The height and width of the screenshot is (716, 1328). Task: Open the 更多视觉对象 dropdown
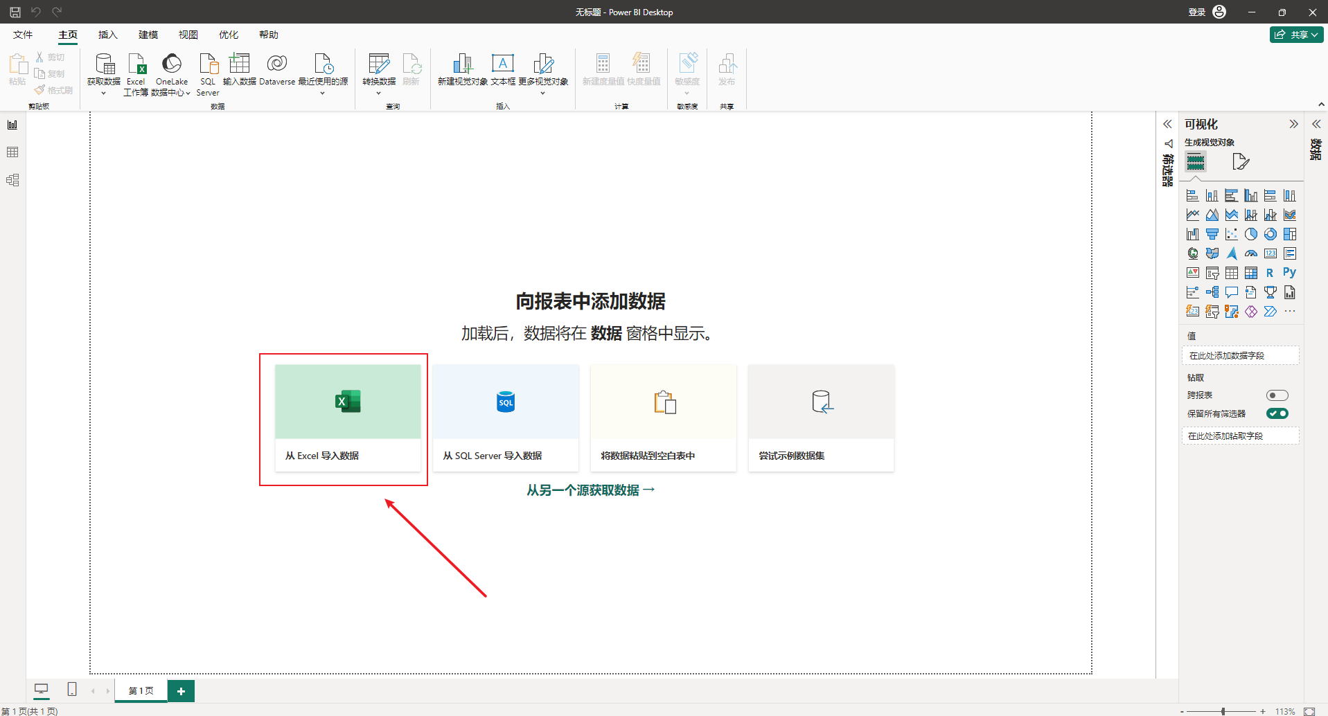543,74
